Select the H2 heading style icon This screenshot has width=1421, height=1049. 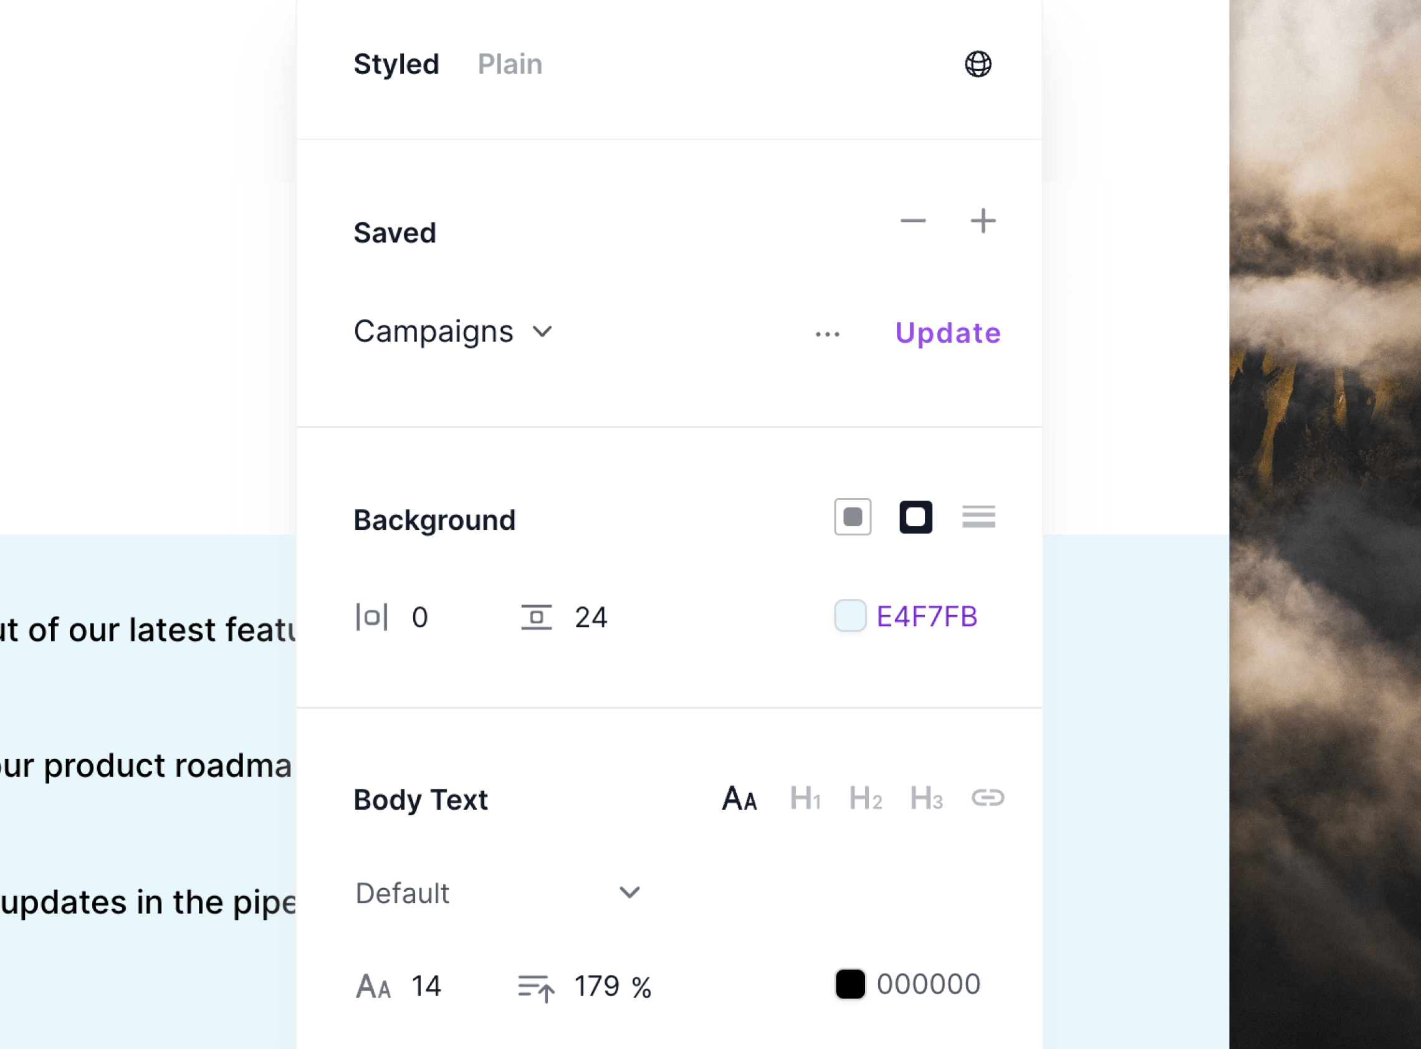click(x=866, y=798)
